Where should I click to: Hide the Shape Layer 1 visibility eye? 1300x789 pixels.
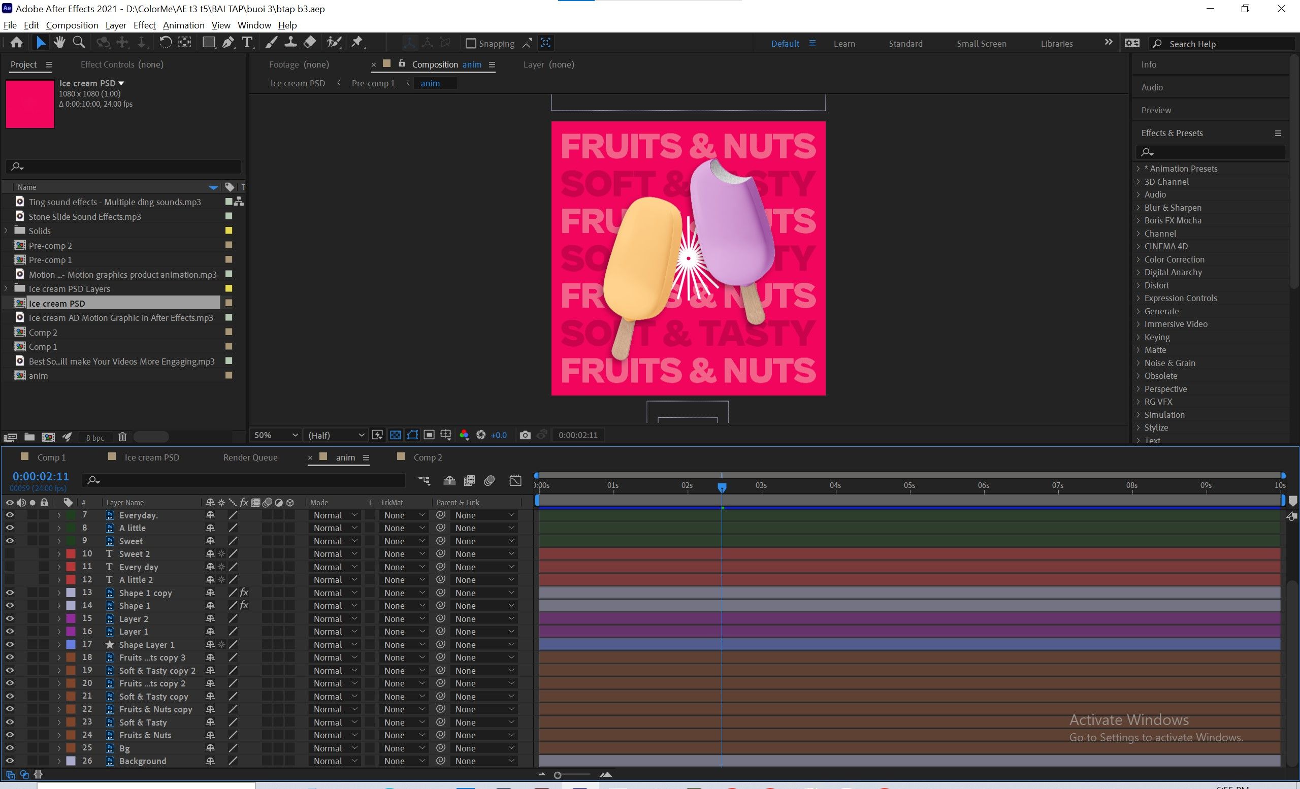10,644
